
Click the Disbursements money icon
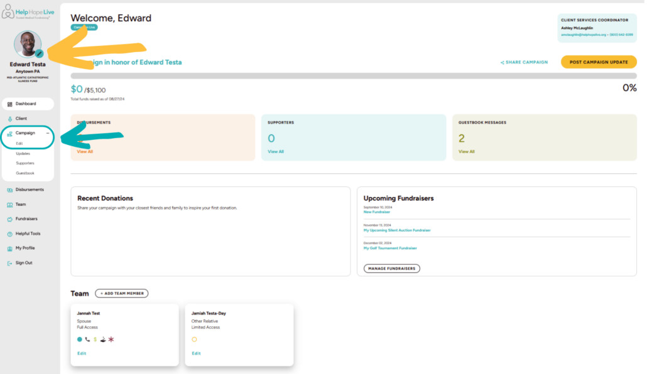pyautogui.click(x=10, y=190)
